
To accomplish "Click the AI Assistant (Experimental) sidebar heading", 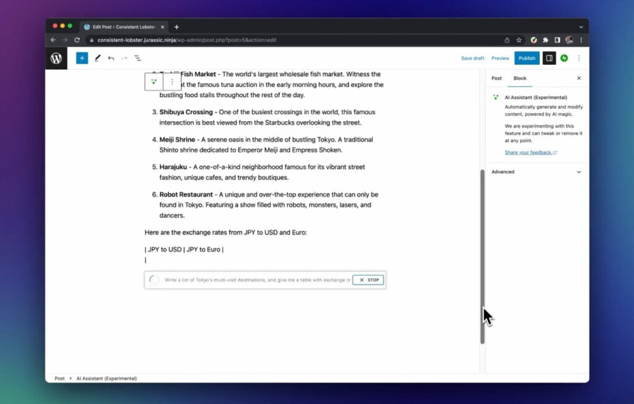I will [x=536, y=97].
